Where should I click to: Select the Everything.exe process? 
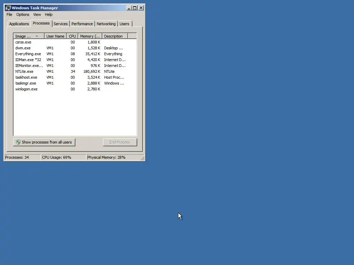click(x=75, y=54)
